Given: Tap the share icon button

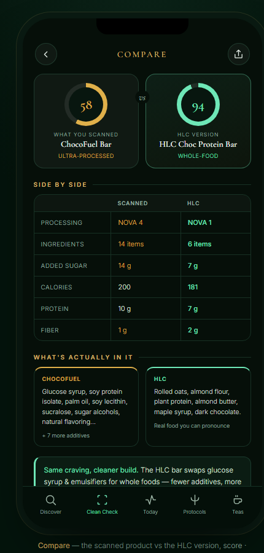Looking at the screenshot, I should coord(239,54).
